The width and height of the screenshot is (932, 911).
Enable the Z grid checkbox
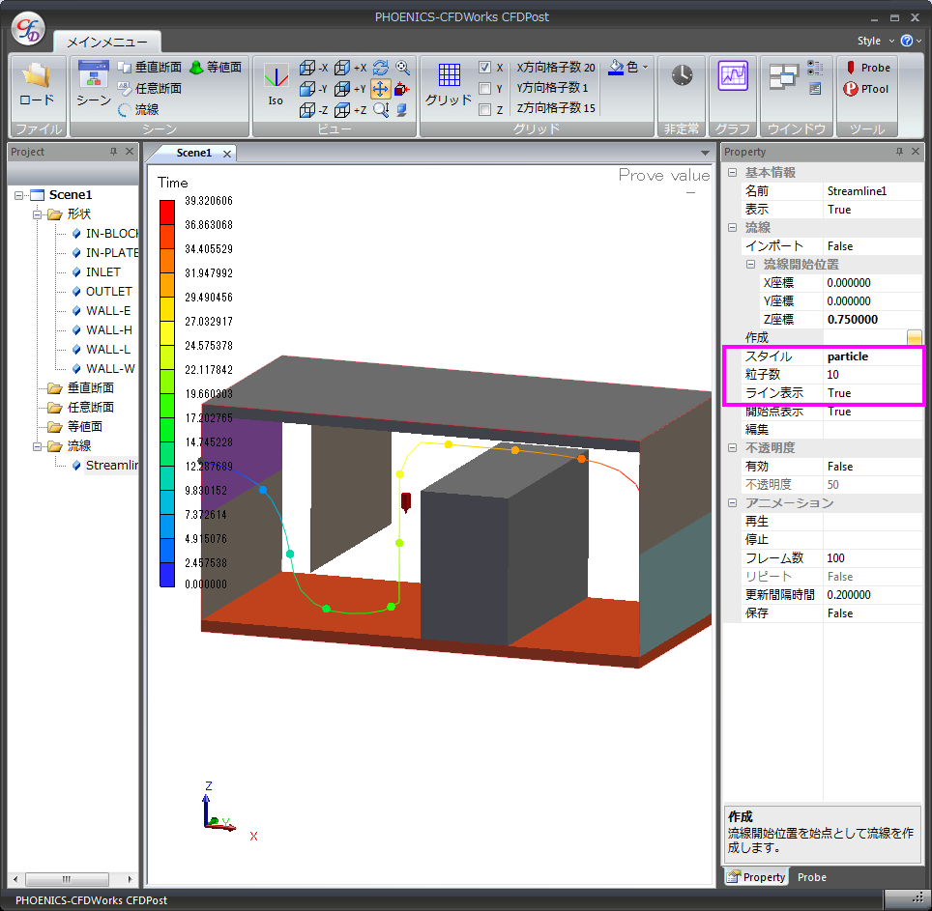[x=485, y=110]
